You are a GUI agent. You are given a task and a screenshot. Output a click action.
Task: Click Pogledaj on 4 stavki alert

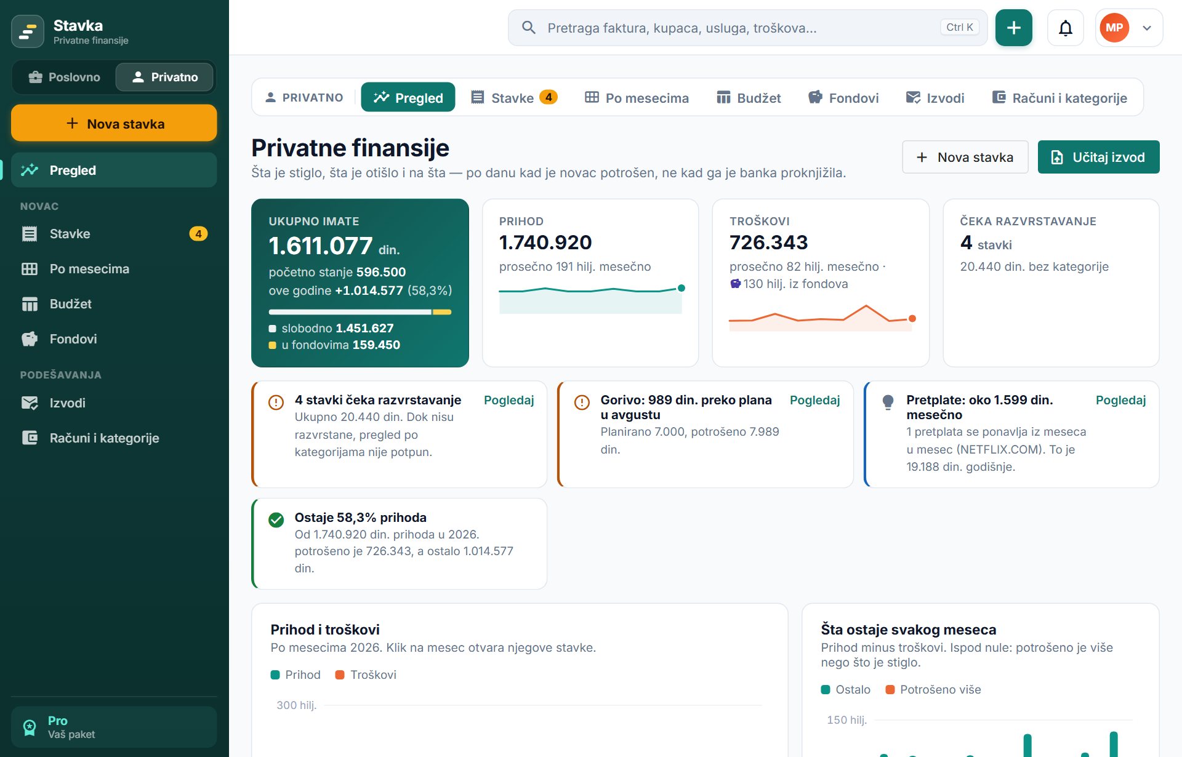click(x=509, y=400)
